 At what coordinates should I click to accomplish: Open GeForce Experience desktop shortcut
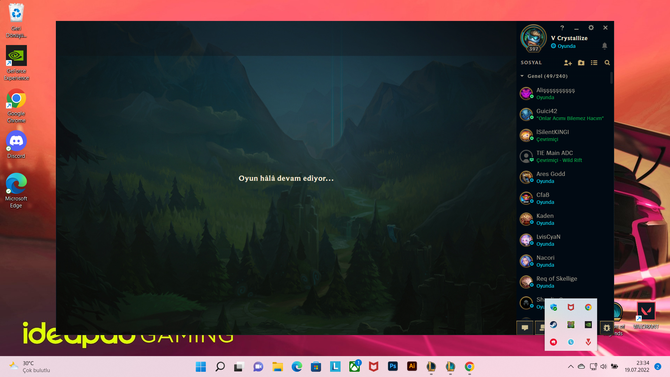click(x=16, y=63)
